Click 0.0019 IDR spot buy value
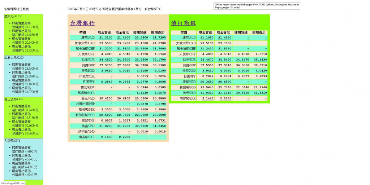The height and width of the screenshot is (185, 370). pyautogui.click(x=142, y=76)
